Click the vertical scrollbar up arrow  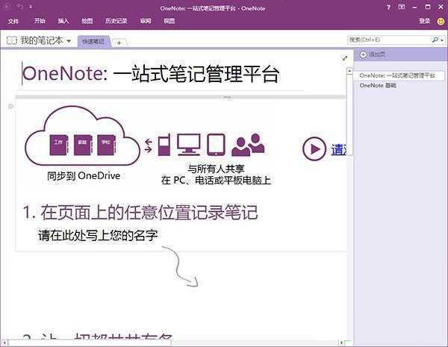coord(349,71)
